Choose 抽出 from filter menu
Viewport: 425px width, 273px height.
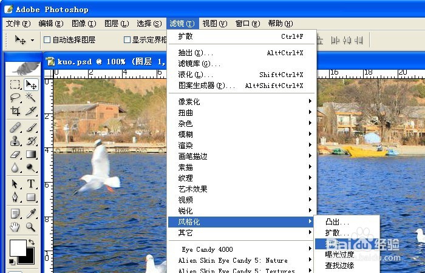pos(242,53)
